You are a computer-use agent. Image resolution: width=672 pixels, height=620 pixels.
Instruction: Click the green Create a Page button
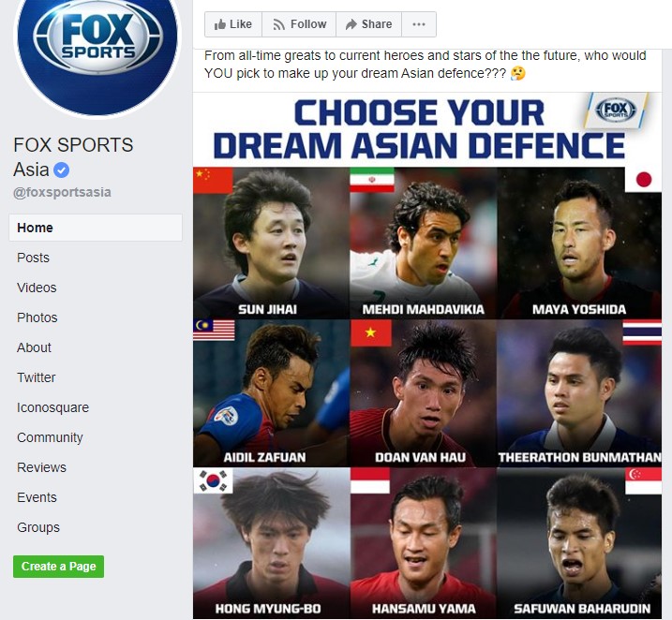coord(58,567)
